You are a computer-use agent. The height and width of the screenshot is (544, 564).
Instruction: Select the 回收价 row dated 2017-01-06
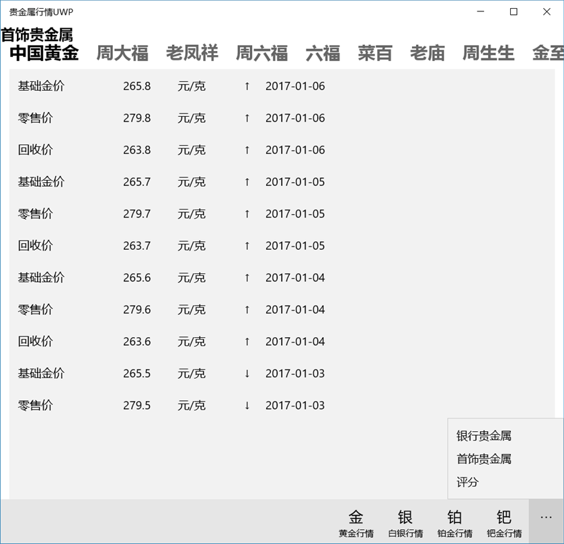[282, 150]
